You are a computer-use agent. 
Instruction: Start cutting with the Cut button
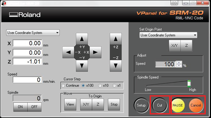point(160,105)
